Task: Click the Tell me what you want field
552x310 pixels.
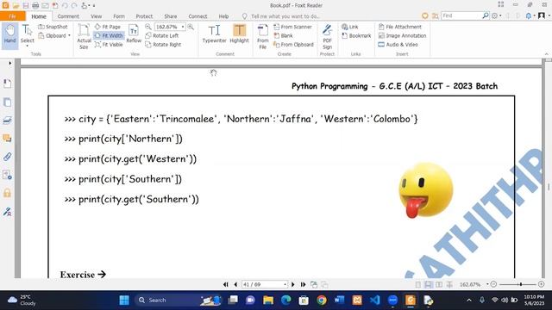Action: (281, 16)
